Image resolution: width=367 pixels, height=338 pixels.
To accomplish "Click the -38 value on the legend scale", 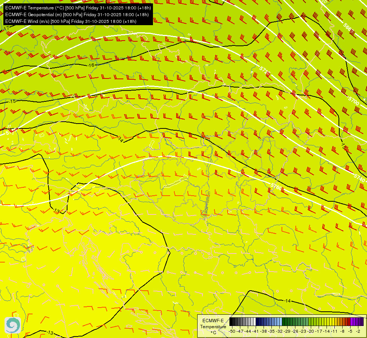I will tap(263, 331).
